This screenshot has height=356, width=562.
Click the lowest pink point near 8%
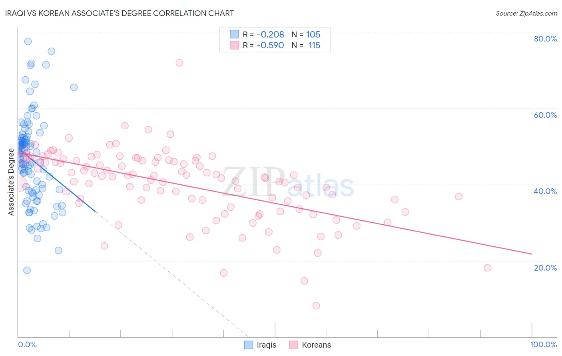[316, 306]
